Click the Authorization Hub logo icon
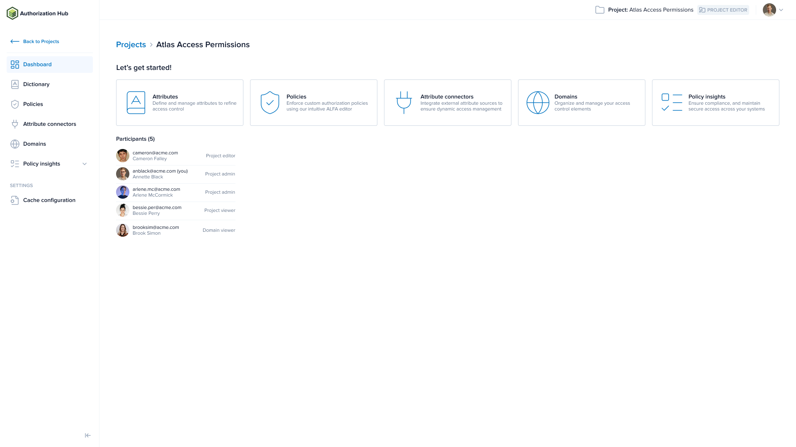Image resolution: width=796 pixels, height=447 pixels. tap(12, 13)
